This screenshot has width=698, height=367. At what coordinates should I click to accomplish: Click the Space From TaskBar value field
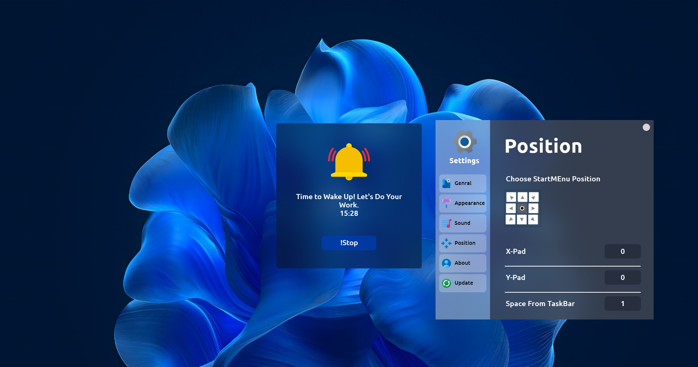click(x=623, y=304)
